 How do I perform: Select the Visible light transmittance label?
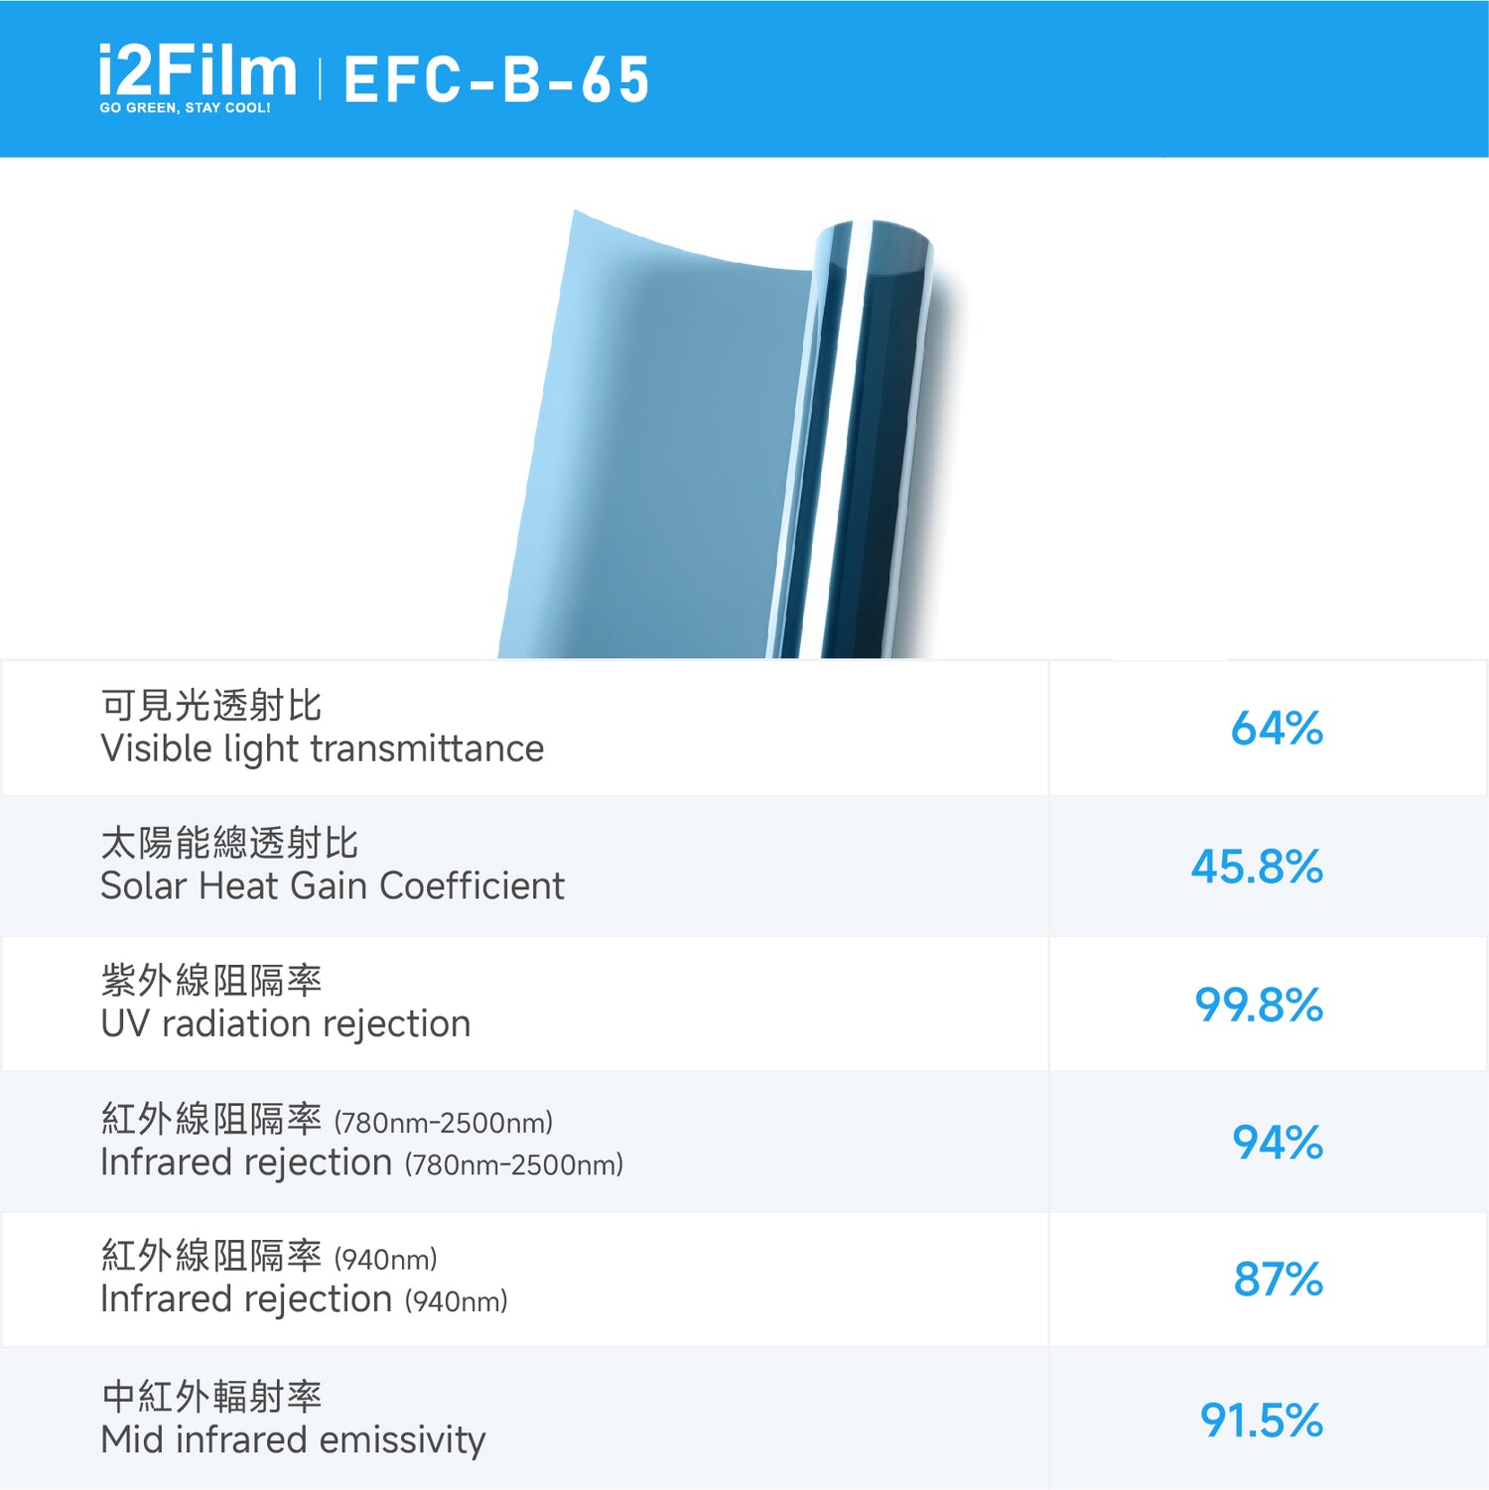click(x=323, y=748)
